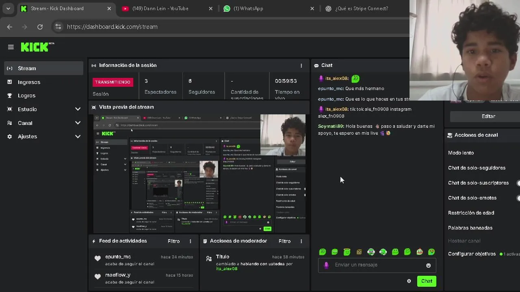Open the emoji picker in the message box
This screenshot has height=292, width=520.
coord(428,265)
